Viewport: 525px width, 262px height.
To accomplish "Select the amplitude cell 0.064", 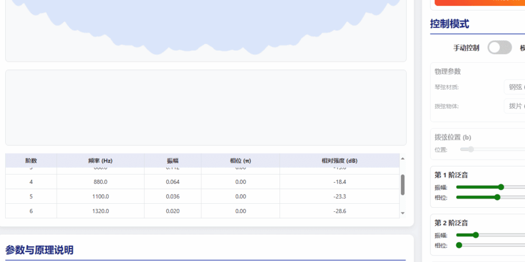I will point(173,182).
